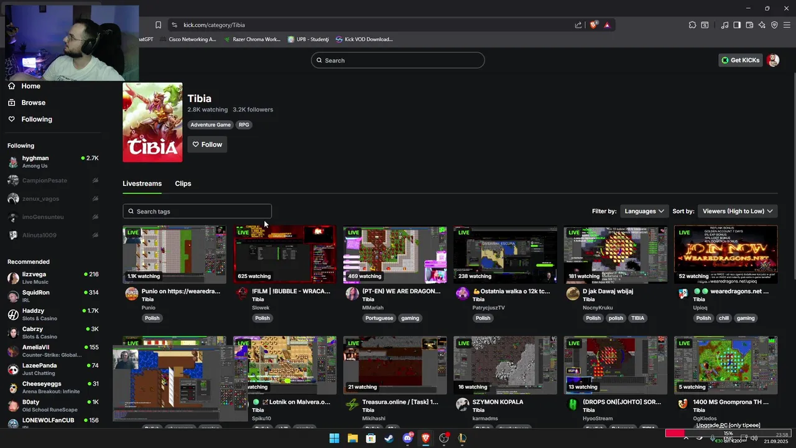Open CampionPesate offline channel
Image resolution: width=796 pixels, height=448 pixels.
pyautogui.click(x=53, y=180)
